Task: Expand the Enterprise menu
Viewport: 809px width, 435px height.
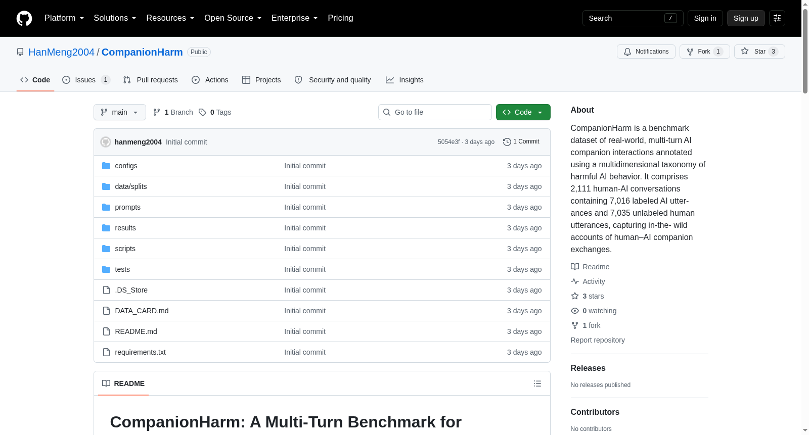Action: pyautogui.click(x=295, y=18)
